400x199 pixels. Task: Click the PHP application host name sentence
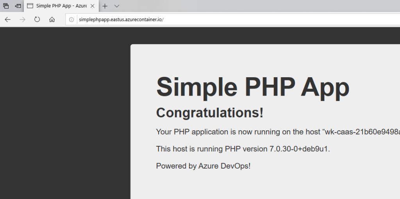[x=278, y=132]
